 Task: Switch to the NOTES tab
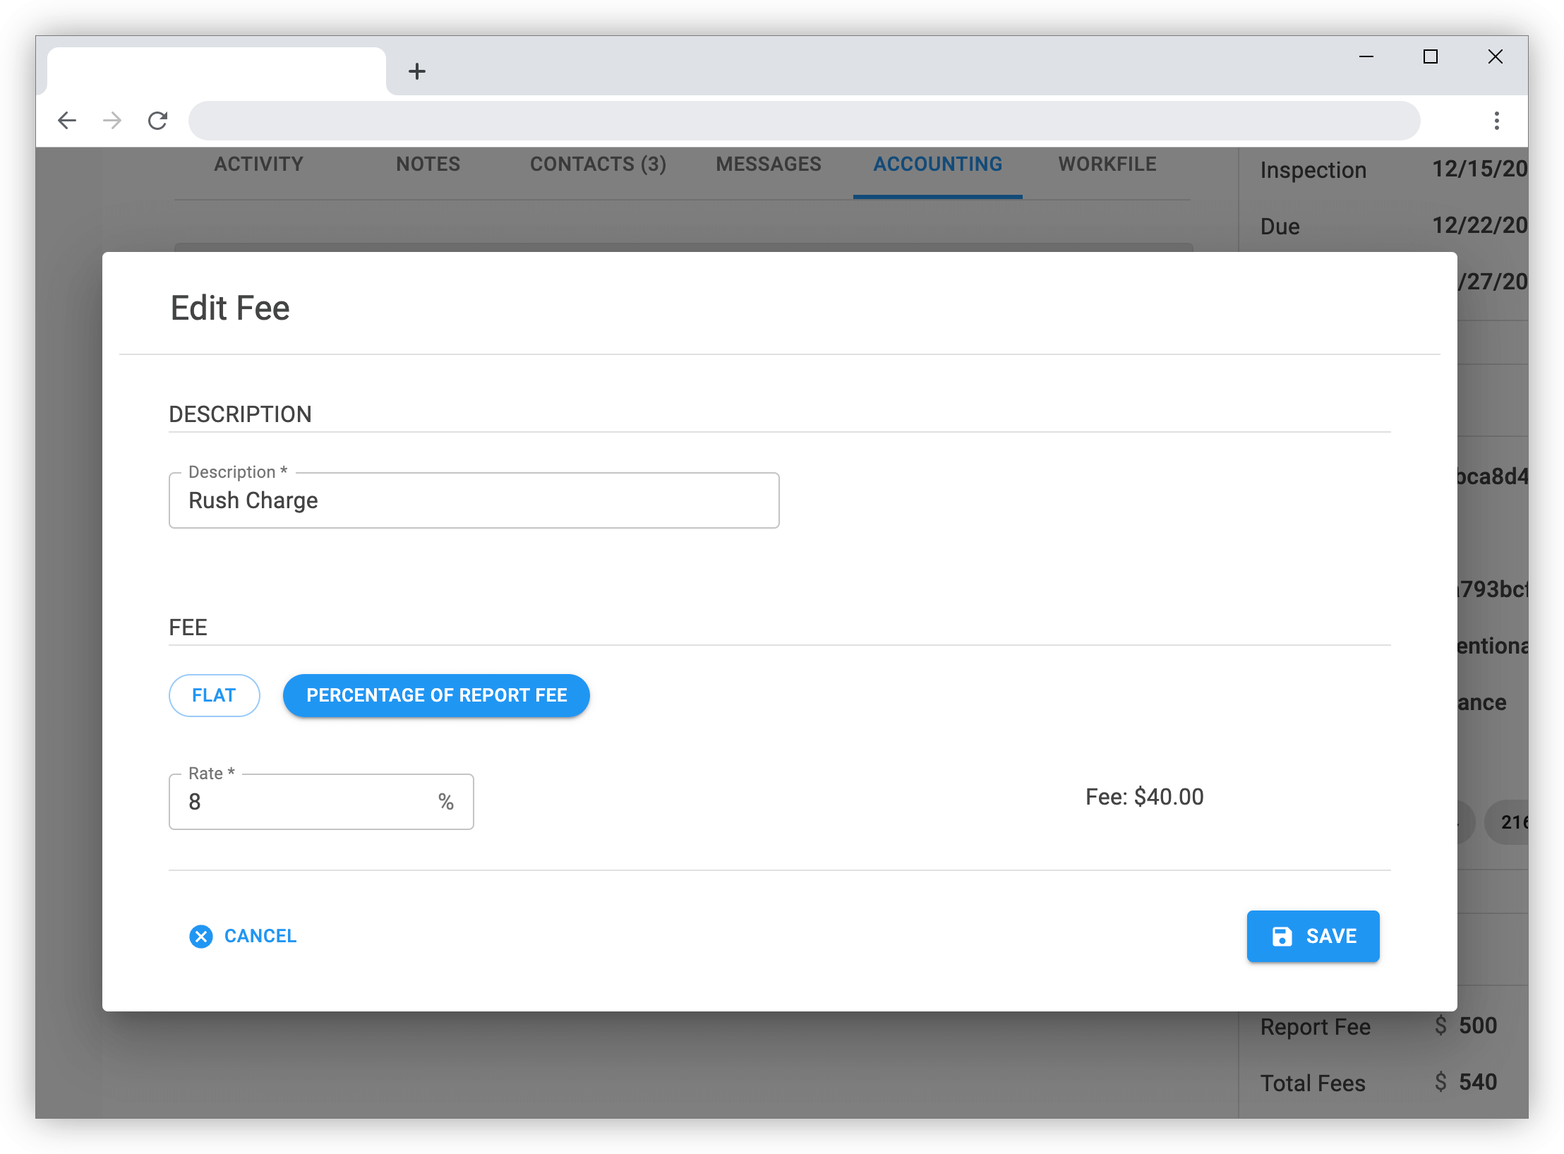point(428,164)
